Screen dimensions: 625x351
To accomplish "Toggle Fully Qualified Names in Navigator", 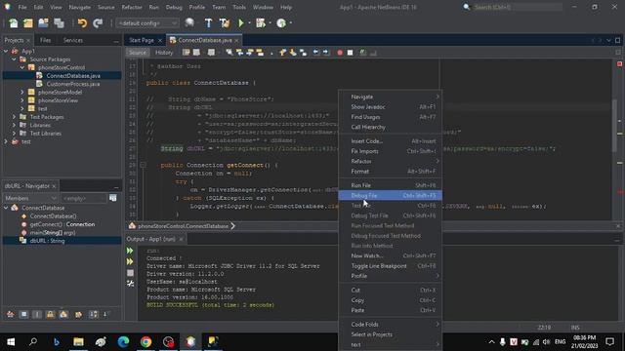I will (x=78, y=314).
